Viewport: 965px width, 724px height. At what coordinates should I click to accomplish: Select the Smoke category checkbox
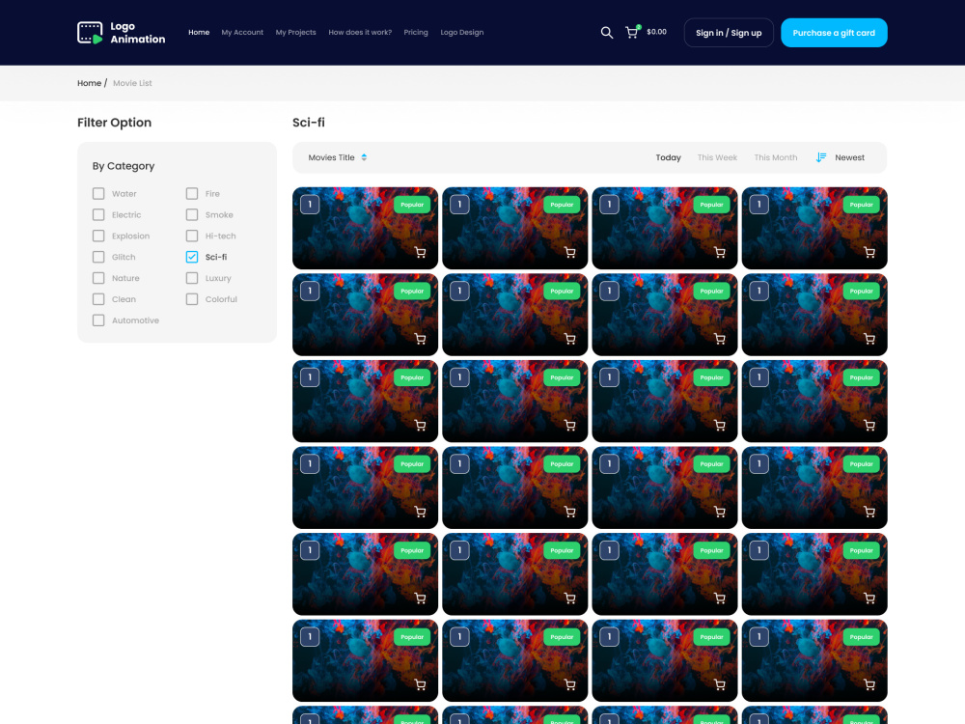(x=192, y=215)
